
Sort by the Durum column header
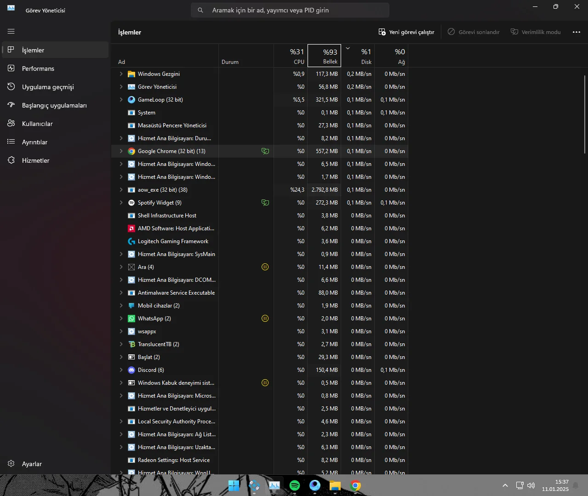[x=246, y=56]
